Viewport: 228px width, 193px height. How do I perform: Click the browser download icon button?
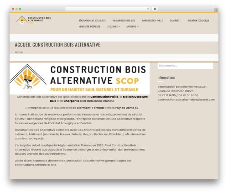[155, 9]
